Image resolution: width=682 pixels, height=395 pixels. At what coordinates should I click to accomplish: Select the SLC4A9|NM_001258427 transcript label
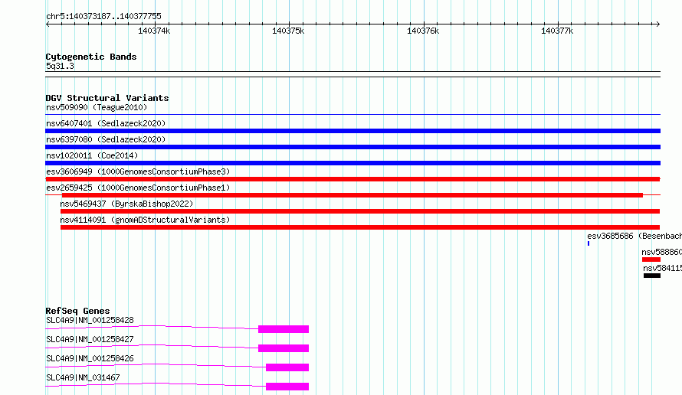[x=90, y=339]
